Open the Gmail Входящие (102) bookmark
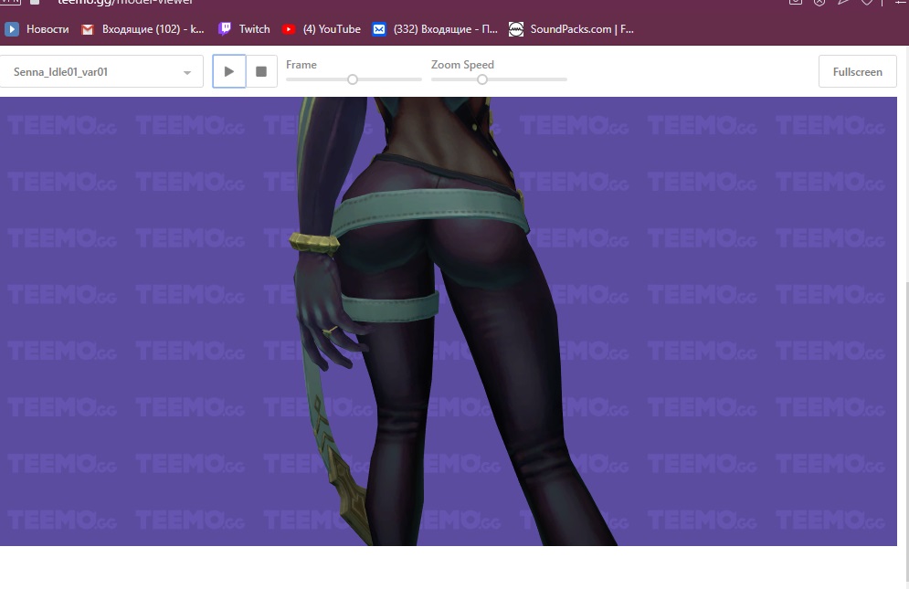 click(143, 29)
